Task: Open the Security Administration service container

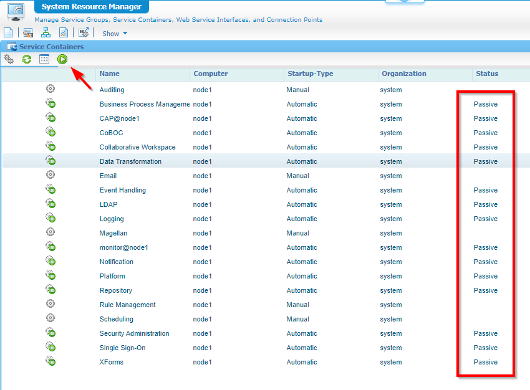Action: [134, 333]
